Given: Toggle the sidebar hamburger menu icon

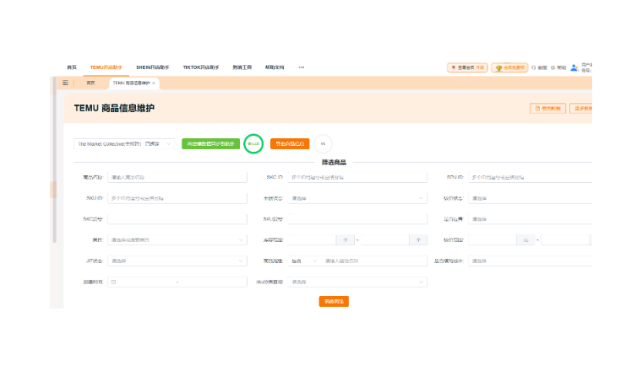Looking at the screenshot, I should pyautogui.click(x=65, y=83).
